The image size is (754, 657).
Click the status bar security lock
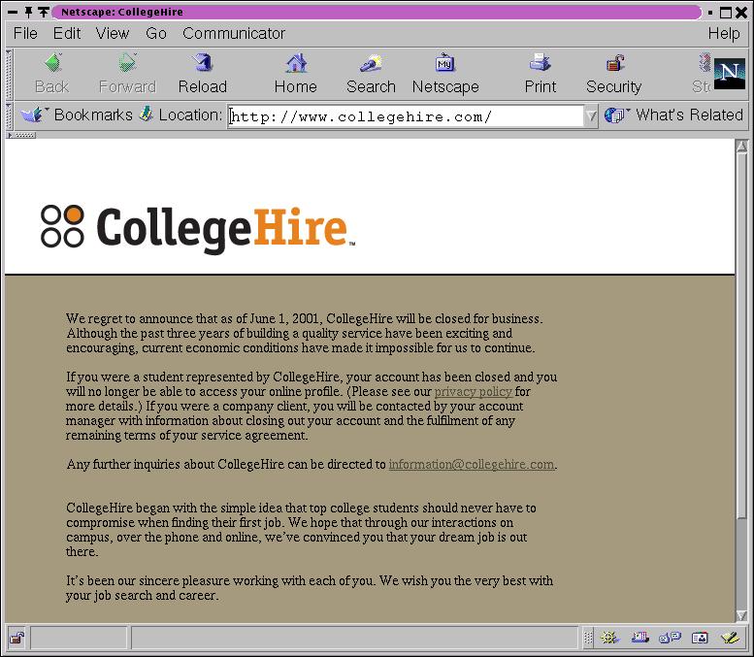(16, 639)
